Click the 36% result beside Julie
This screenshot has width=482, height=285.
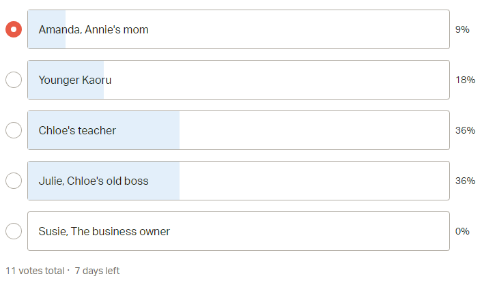point(465,181)
